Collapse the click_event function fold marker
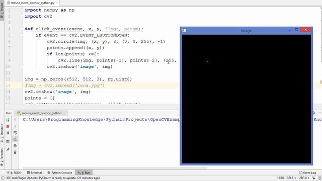This screenshot has height=181, width=322. click(22, 29)
